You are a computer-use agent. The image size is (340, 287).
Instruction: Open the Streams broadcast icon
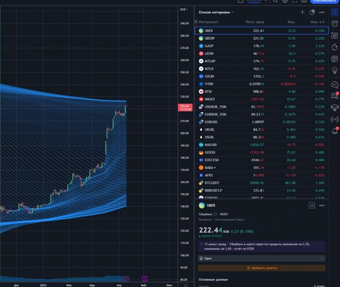(x=334, y=119)
